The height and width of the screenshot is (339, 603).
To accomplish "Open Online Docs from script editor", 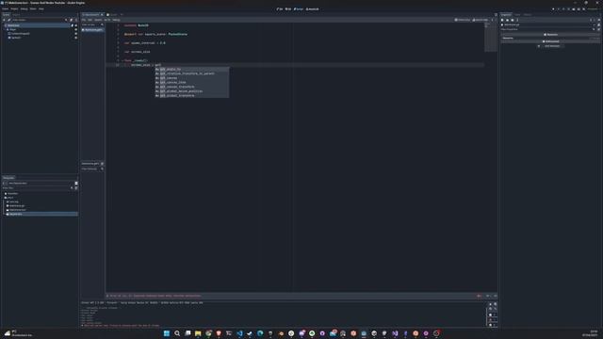I will click(463, 20).
